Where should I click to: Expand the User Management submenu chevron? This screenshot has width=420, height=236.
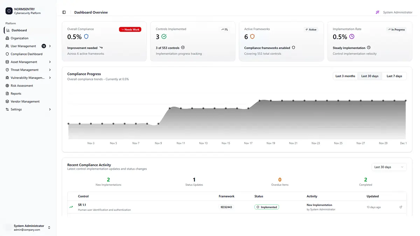pyautogui.click(x=50, y=46)
